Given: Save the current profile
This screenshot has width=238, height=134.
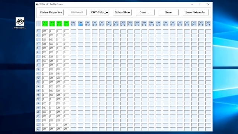Looking at the screenshot, I should pyautogui.click(x=168, y=12).
